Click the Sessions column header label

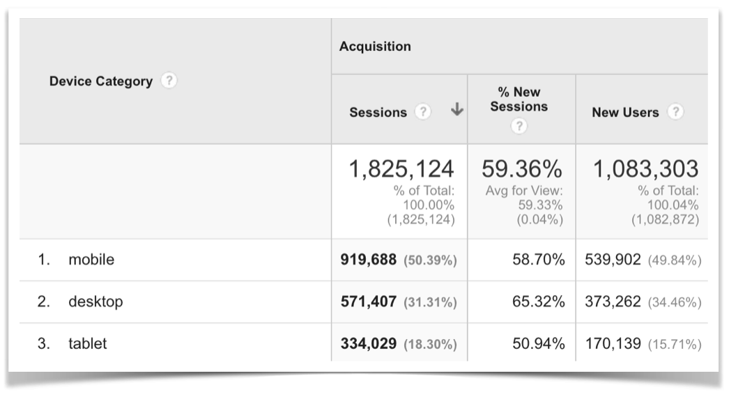[378, 112]
